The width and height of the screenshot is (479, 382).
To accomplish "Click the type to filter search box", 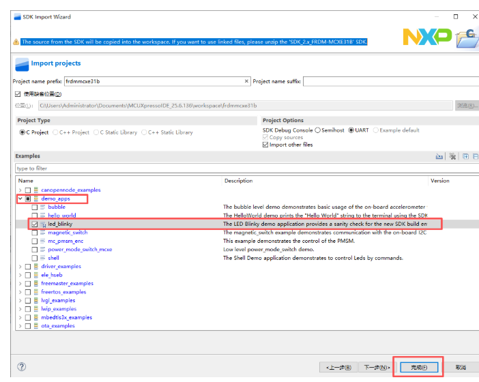I will point(247,168).
